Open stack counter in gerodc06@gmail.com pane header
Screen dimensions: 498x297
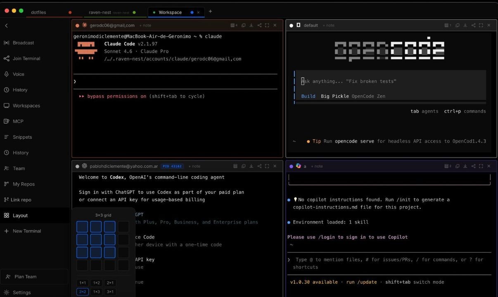point(234,25)
